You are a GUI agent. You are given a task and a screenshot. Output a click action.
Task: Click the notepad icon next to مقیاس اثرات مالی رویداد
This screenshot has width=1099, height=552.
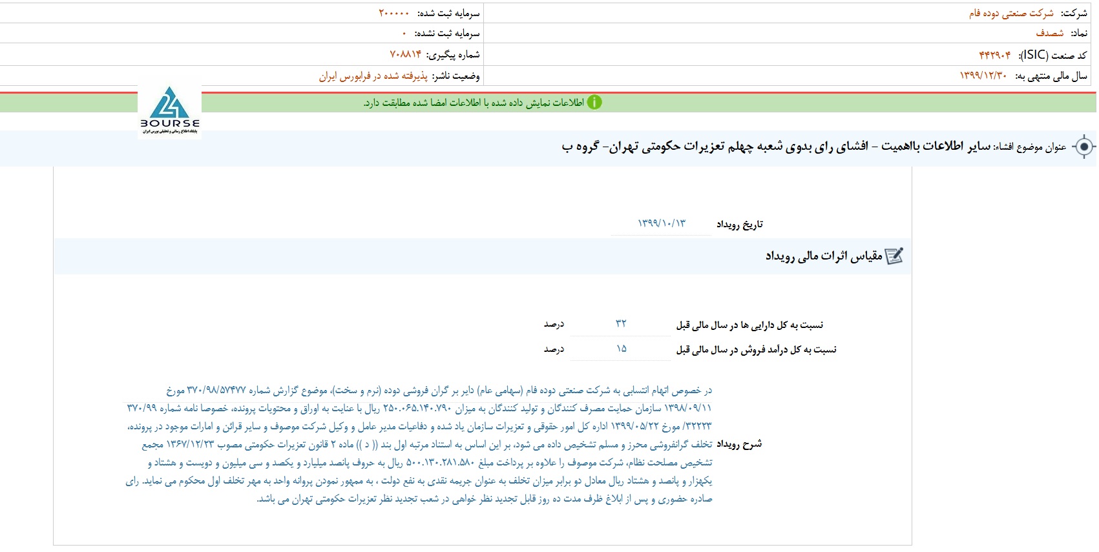894,256
